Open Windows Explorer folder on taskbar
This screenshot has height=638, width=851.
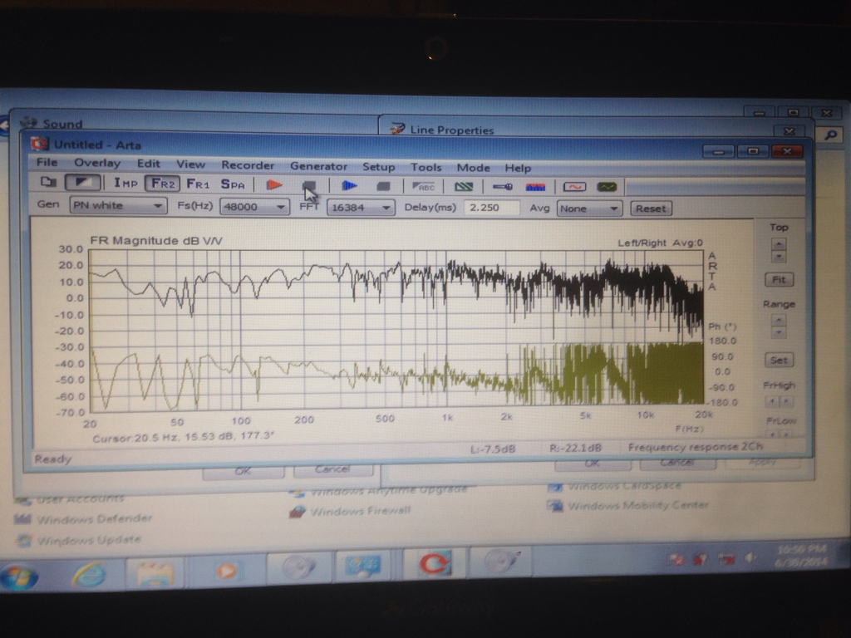155,573
